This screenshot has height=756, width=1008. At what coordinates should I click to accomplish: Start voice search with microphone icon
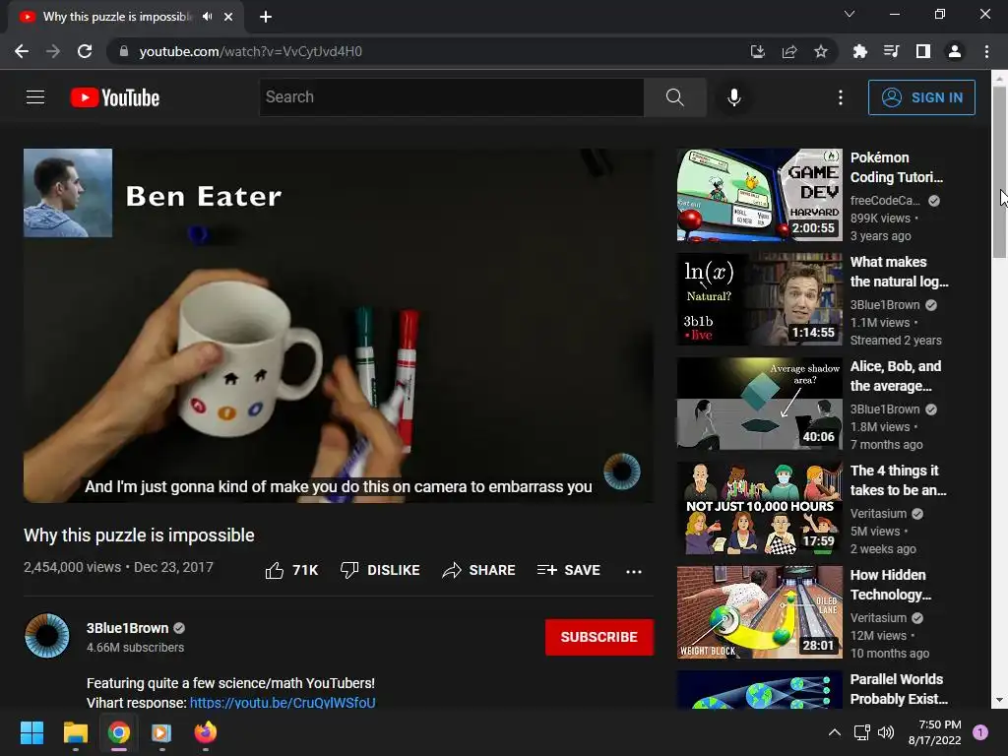734,97
